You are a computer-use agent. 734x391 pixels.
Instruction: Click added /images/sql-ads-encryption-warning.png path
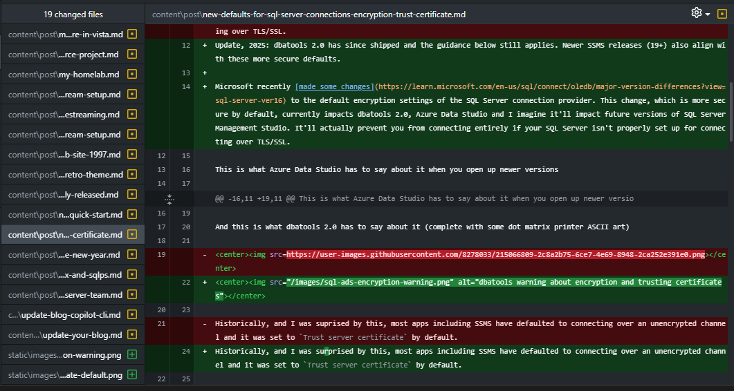tap(370, 282)
